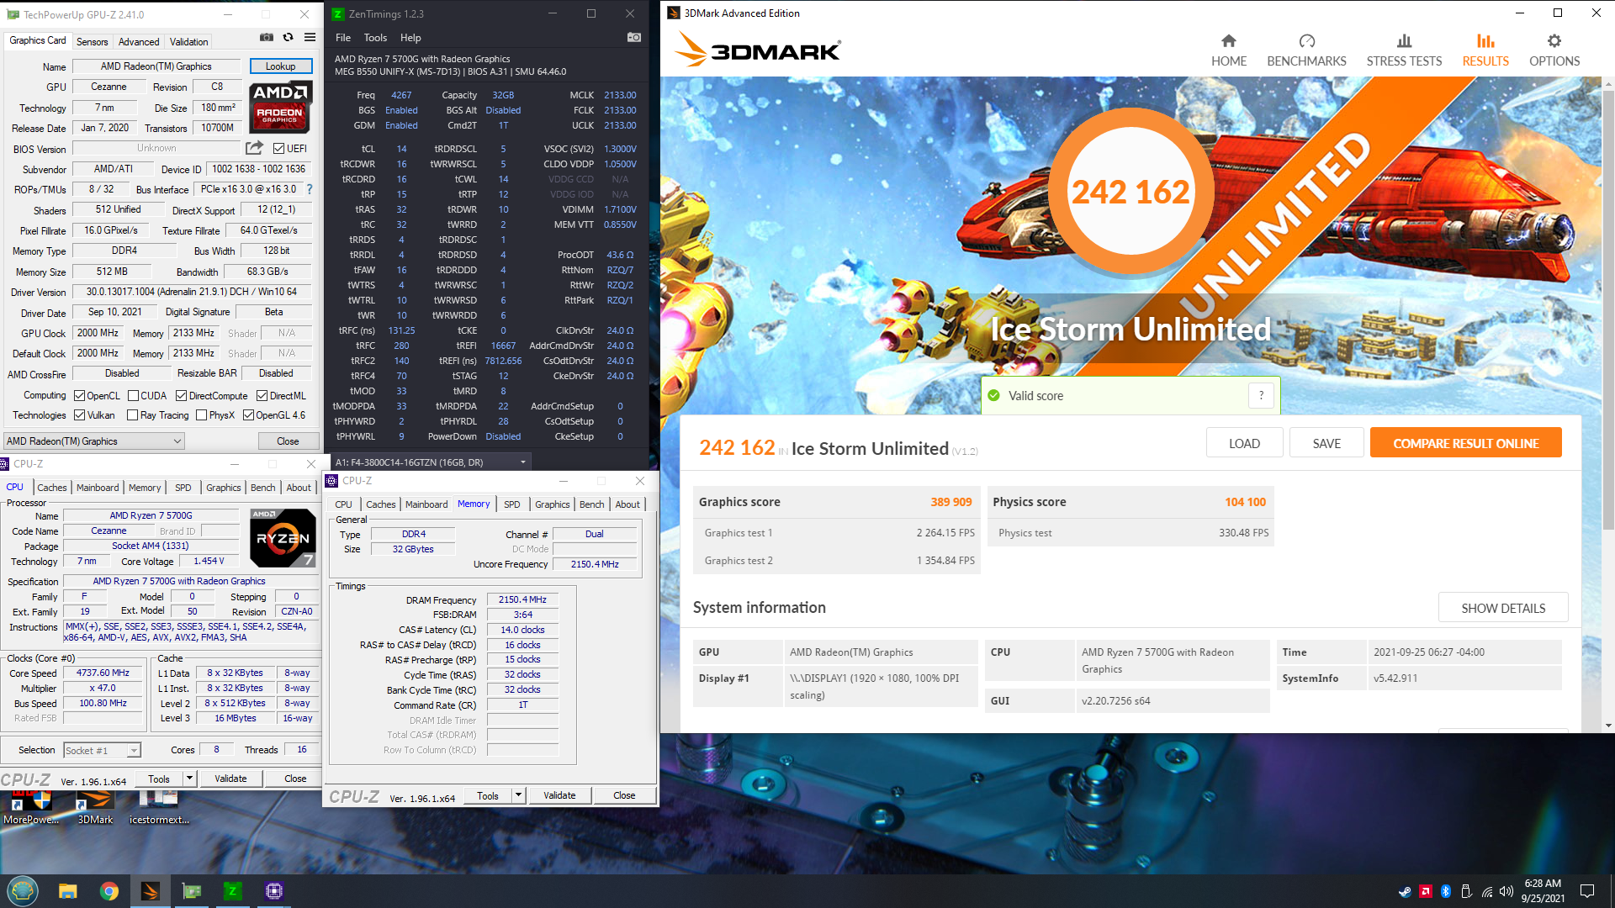1615x908 pixels.
Task: Toggle the OpenGL 4.6 checkbox
Action: (x=248, y=415)
